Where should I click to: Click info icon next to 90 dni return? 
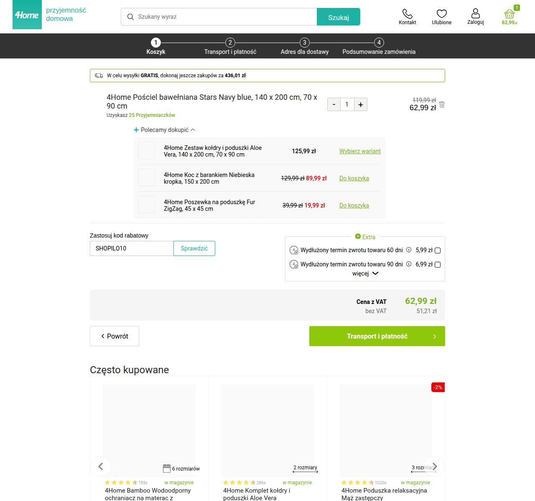(x=409, y=264)
